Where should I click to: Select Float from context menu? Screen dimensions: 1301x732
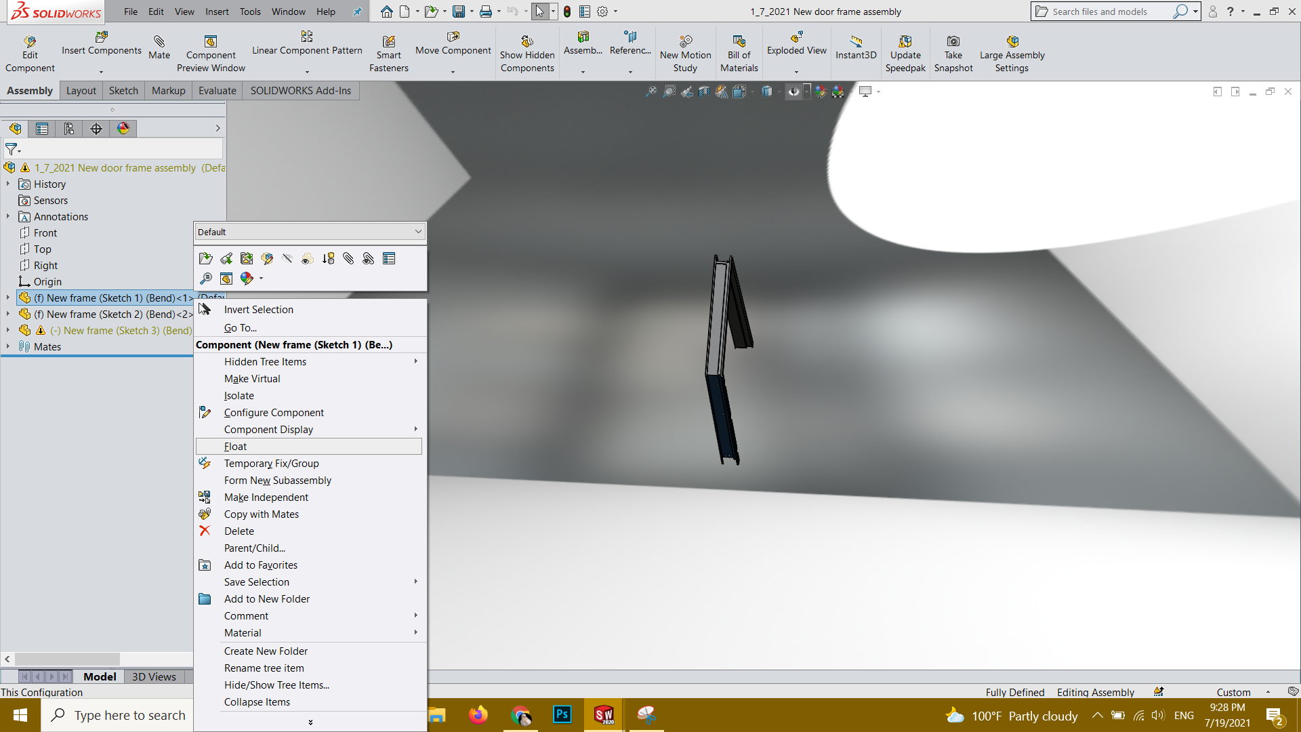(x=236, y=447)
